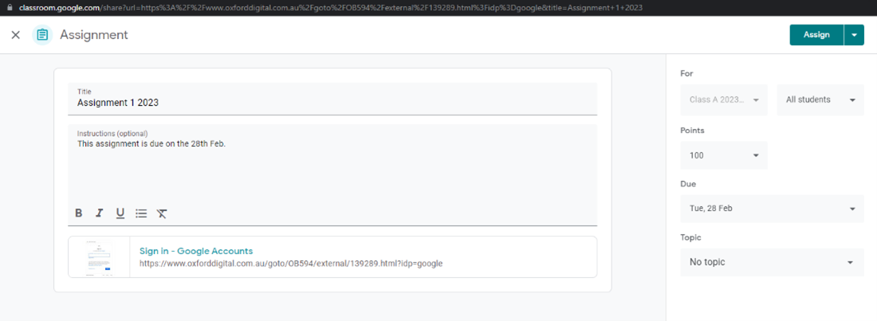The height and width of the screenshot is (321, 877).
Task: Clear text formatting in instructions
Action: (x=162, y=213)
